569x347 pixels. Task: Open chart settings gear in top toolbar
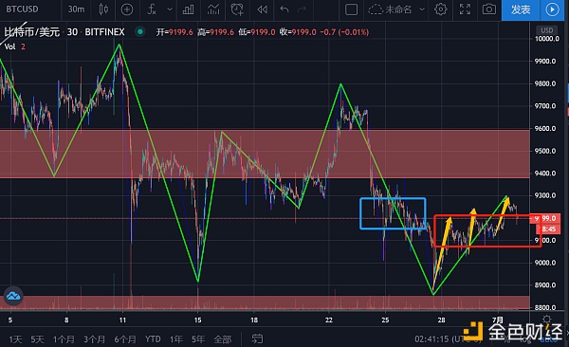click(441, 9)
